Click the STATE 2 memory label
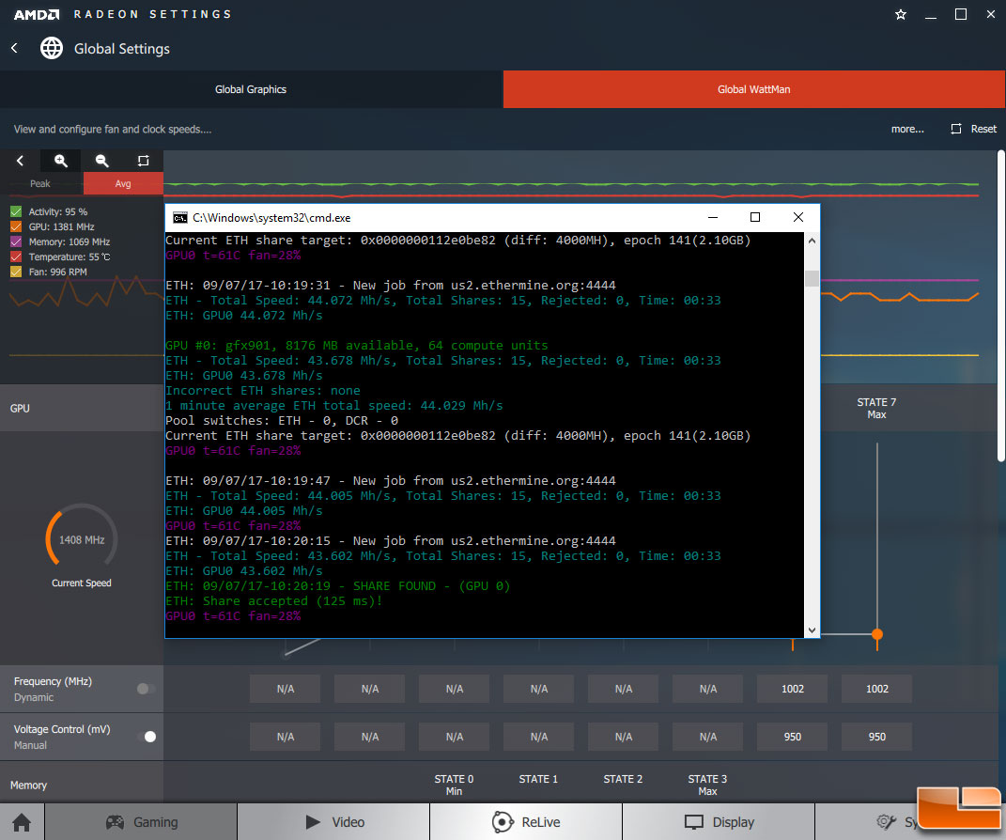The width and height of the screenshot is (1006, 840). click(623, 779)
